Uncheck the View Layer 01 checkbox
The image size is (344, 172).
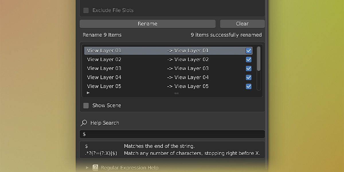(x=249, y=51)
